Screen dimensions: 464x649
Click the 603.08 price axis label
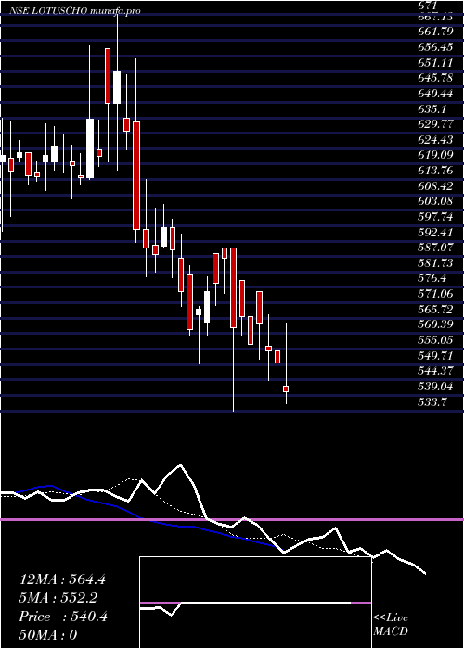pos(436,201)
